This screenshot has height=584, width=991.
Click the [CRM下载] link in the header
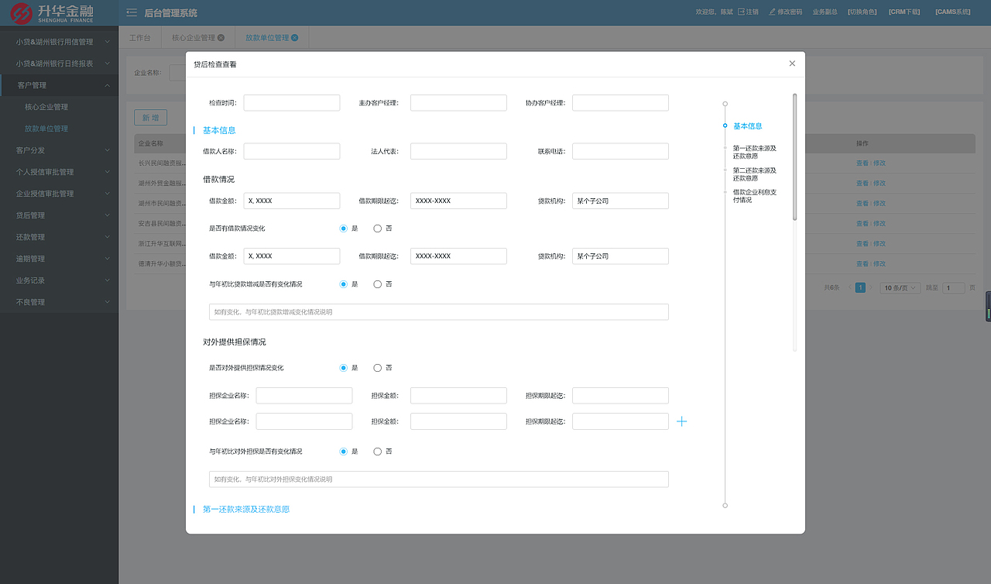[x=904, y=12]
